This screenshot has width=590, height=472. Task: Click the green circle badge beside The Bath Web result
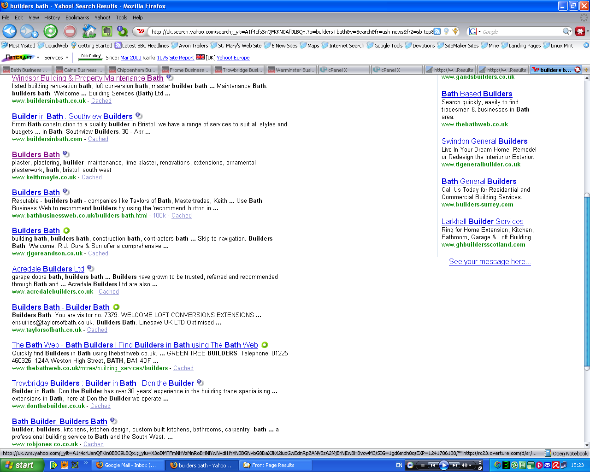pyautogui.click(x=265, y=345)
